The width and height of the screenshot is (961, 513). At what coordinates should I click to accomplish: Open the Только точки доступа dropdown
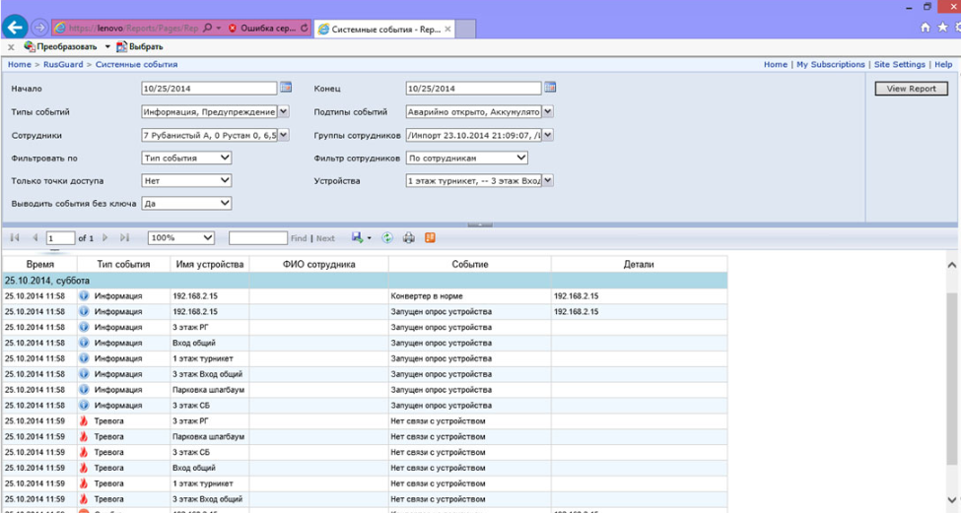click(x=225, y=181)
